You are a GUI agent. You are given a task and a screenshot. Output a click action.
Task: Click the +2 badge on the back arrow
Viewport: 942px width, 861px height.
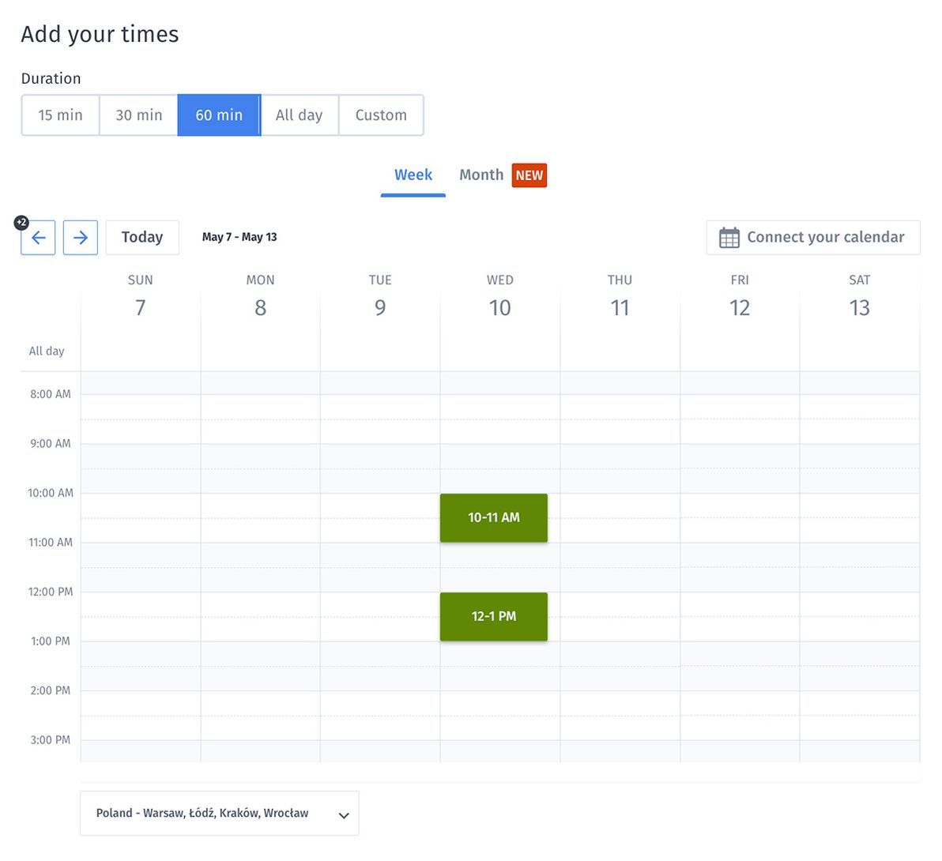coord(21,223)
